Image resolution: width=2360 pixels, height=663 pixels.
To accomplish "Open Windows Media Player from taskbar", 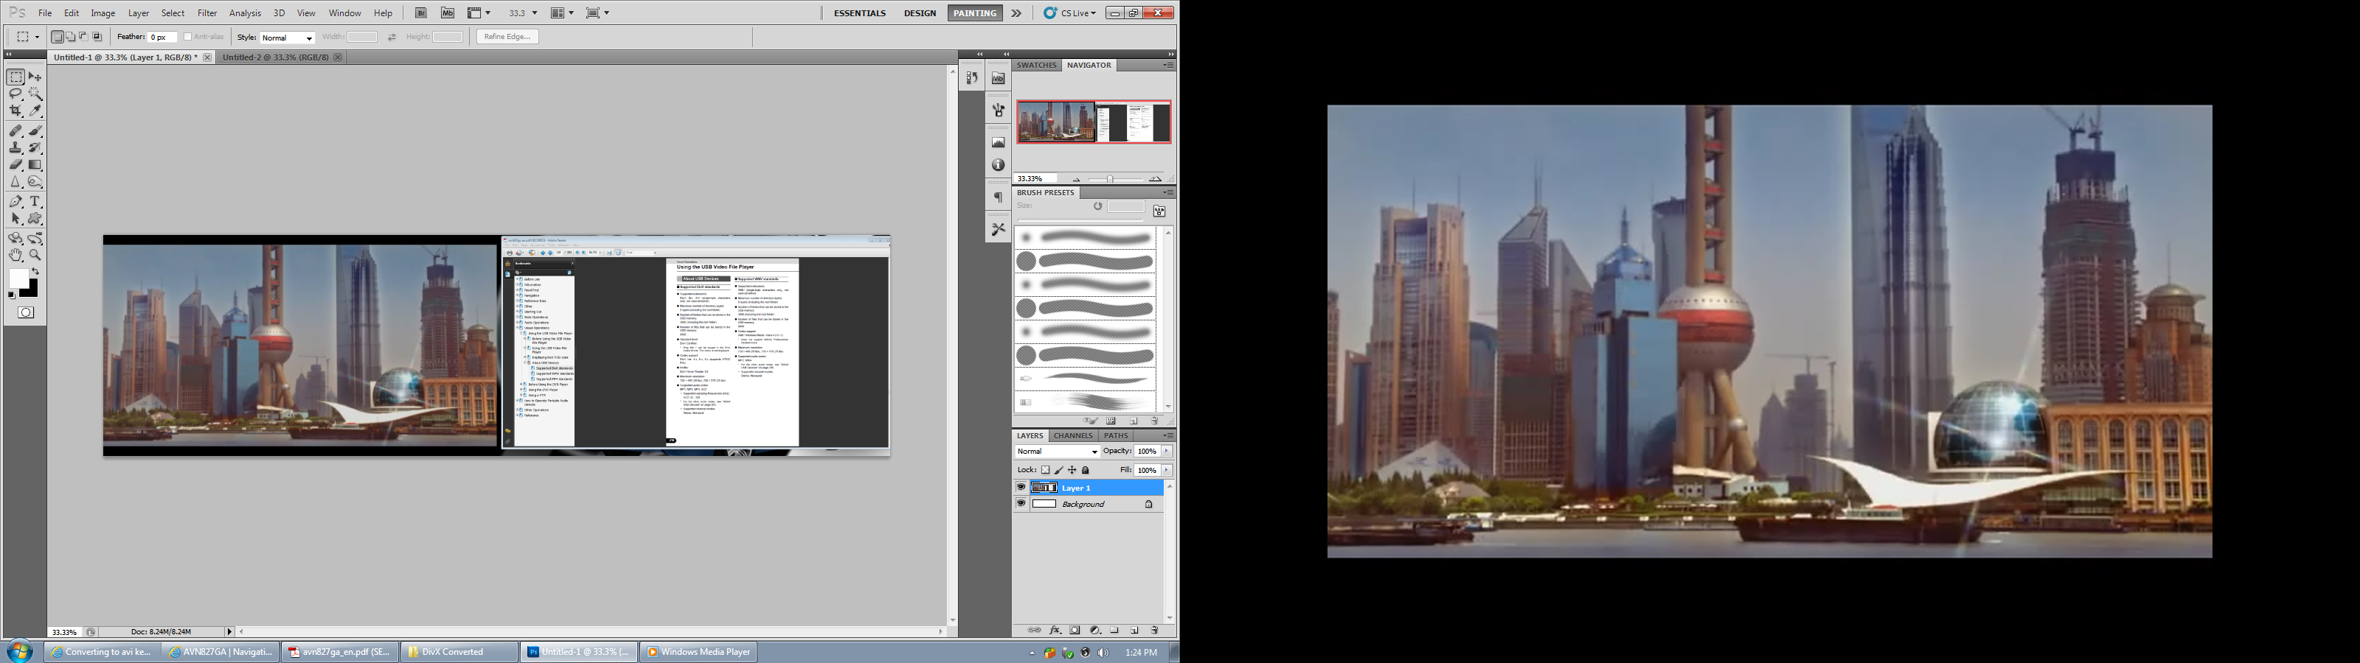I will pyautogui.click(x=698, y=652).
